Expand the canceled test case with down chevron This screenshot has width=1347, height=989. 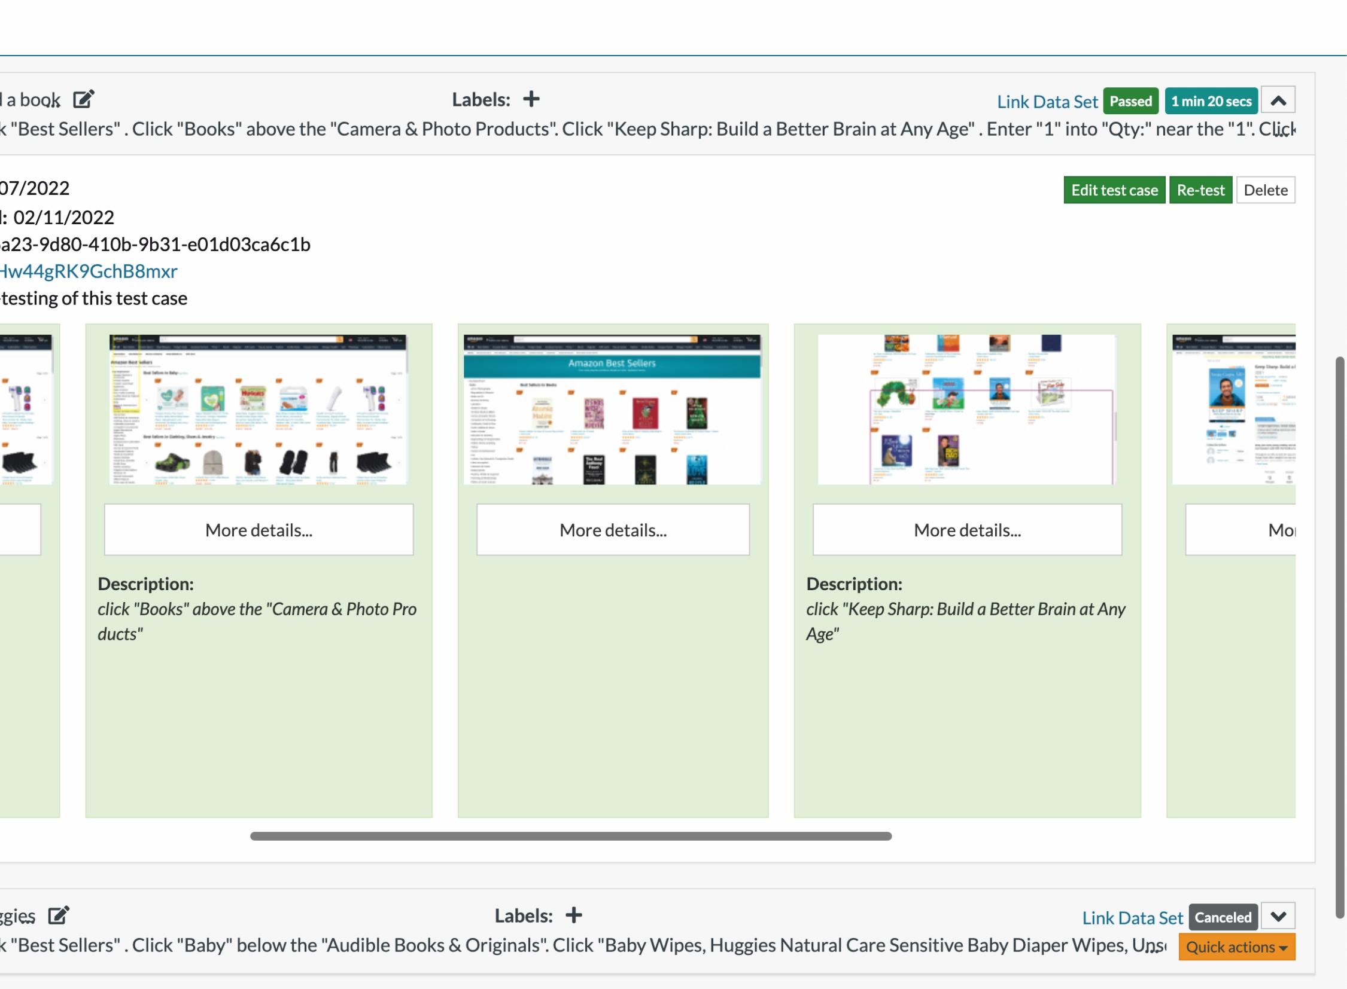[1278, 917]
